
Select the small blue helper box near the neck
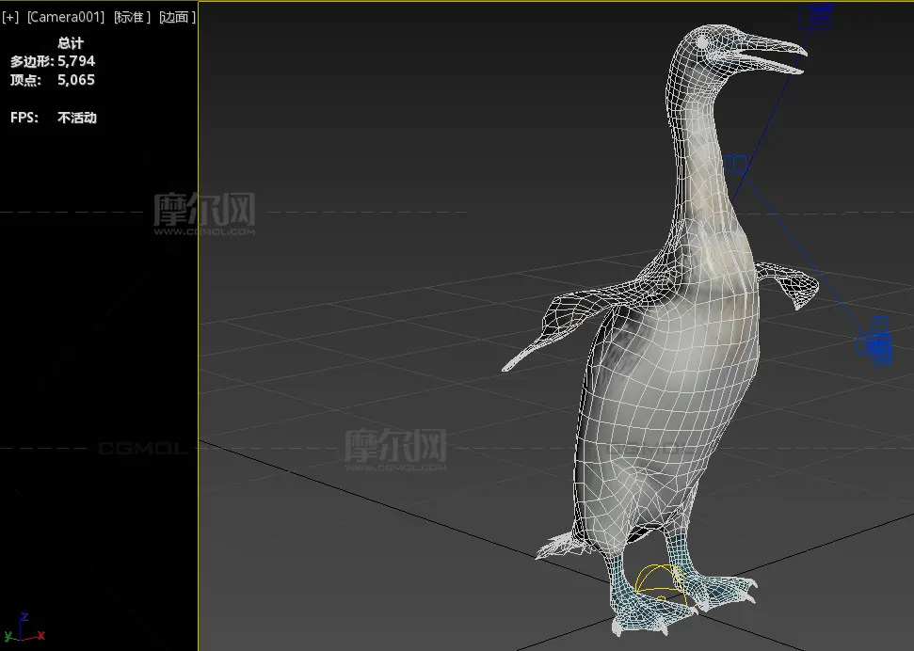pos(736,166)
